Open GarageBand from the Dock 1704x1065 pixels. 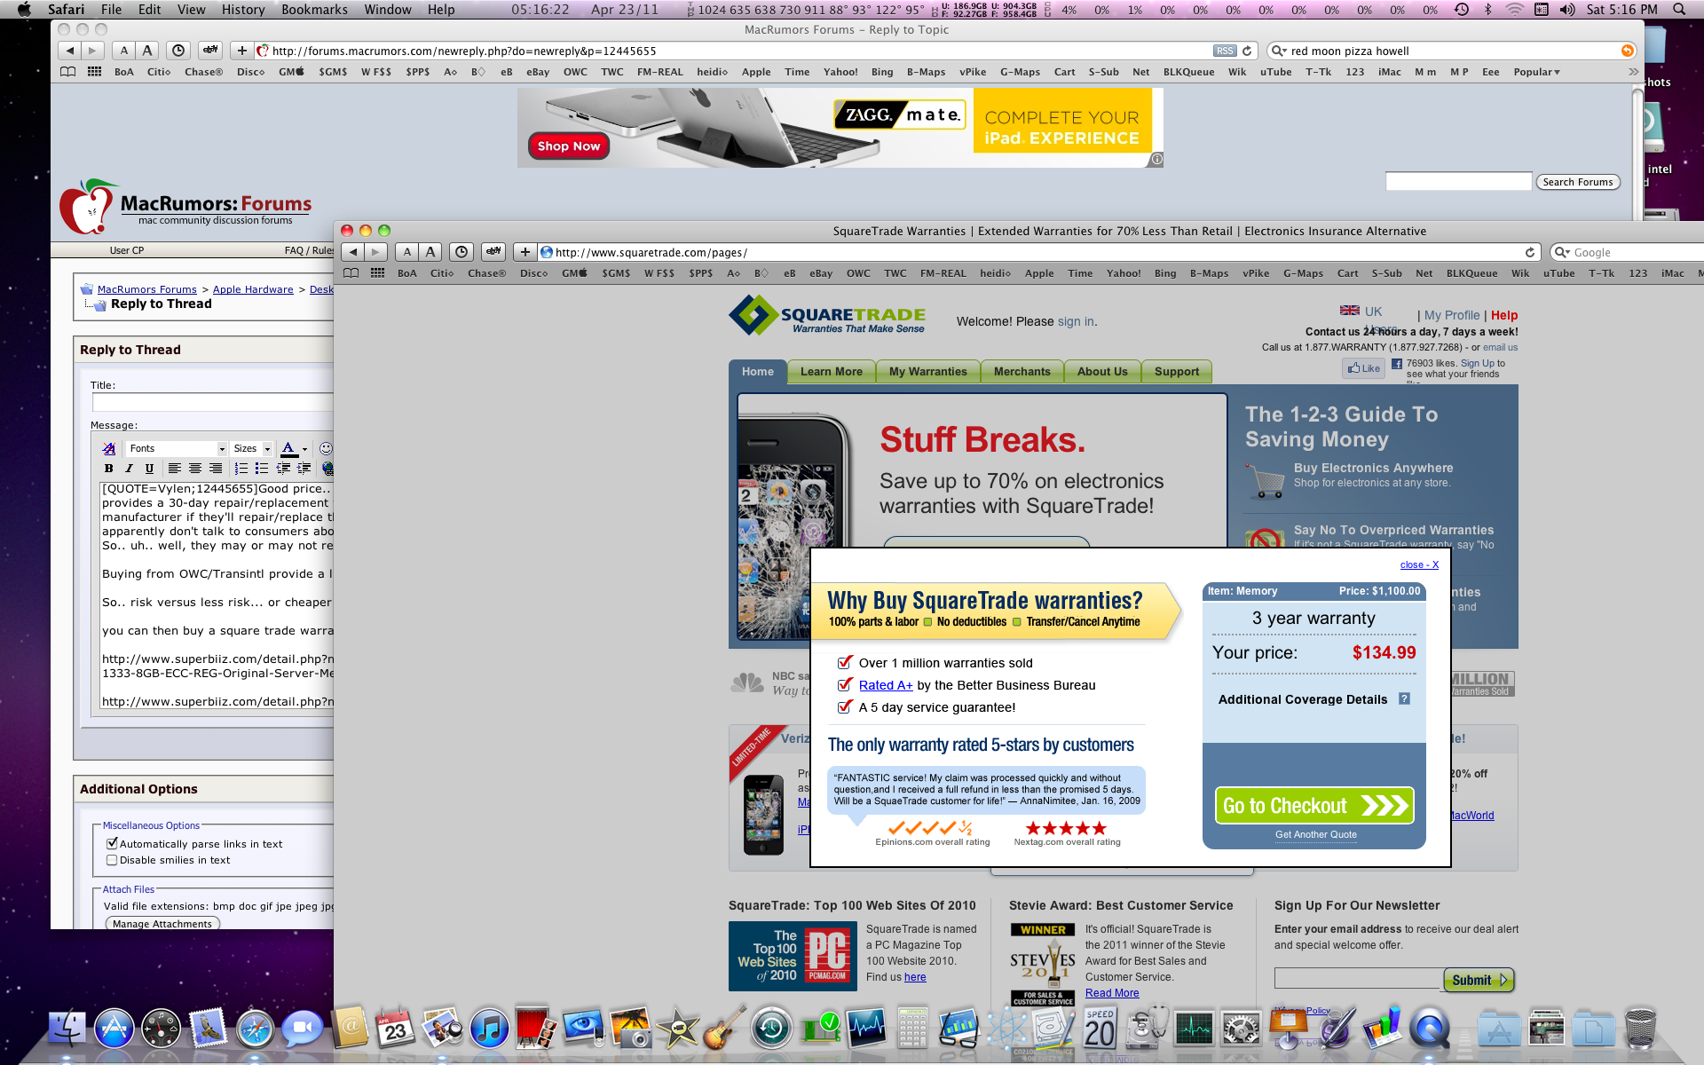[724, 1029]
